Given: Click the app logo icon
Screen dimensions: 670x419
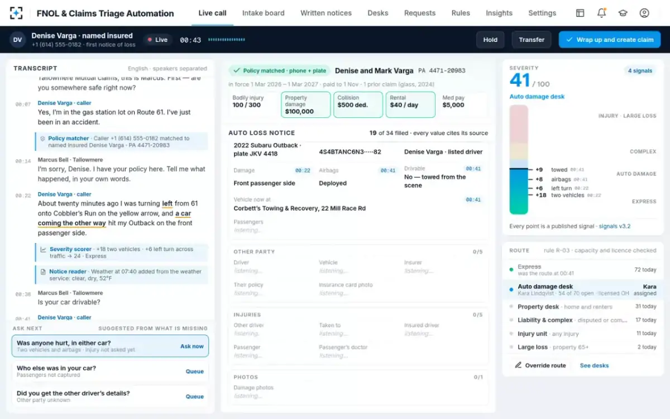Looking at the screenshot, I should click(17, 13).
